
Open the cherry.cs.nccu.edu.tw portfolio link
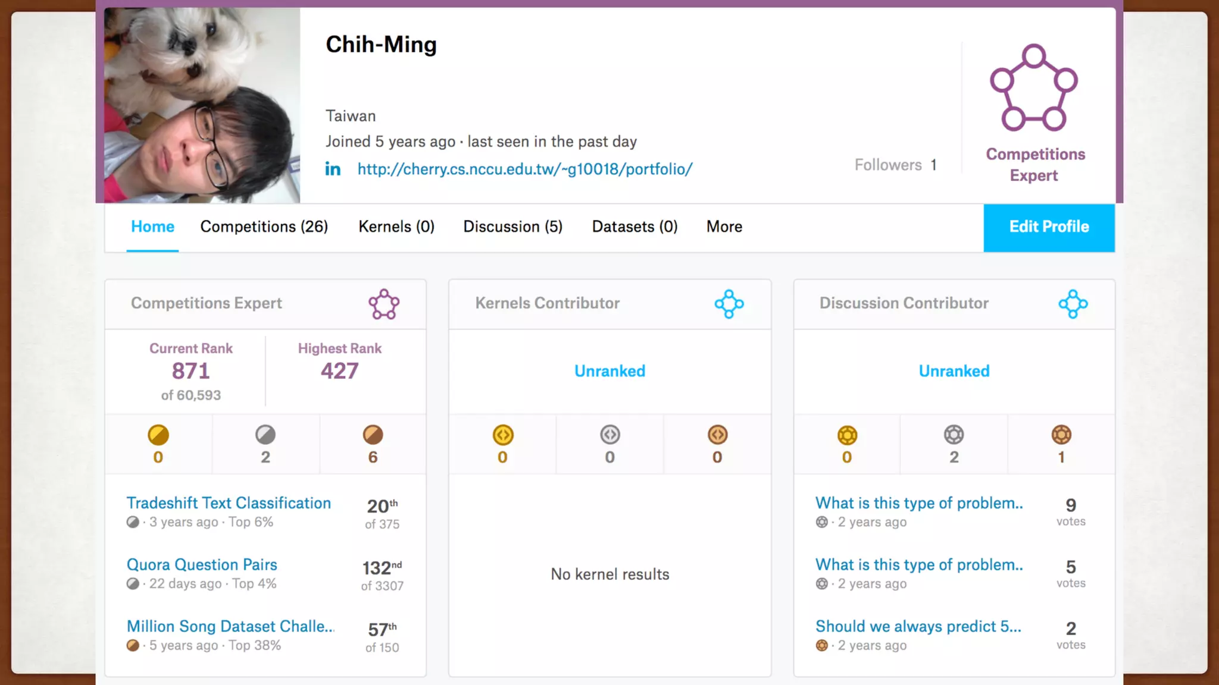coord(524,169)
